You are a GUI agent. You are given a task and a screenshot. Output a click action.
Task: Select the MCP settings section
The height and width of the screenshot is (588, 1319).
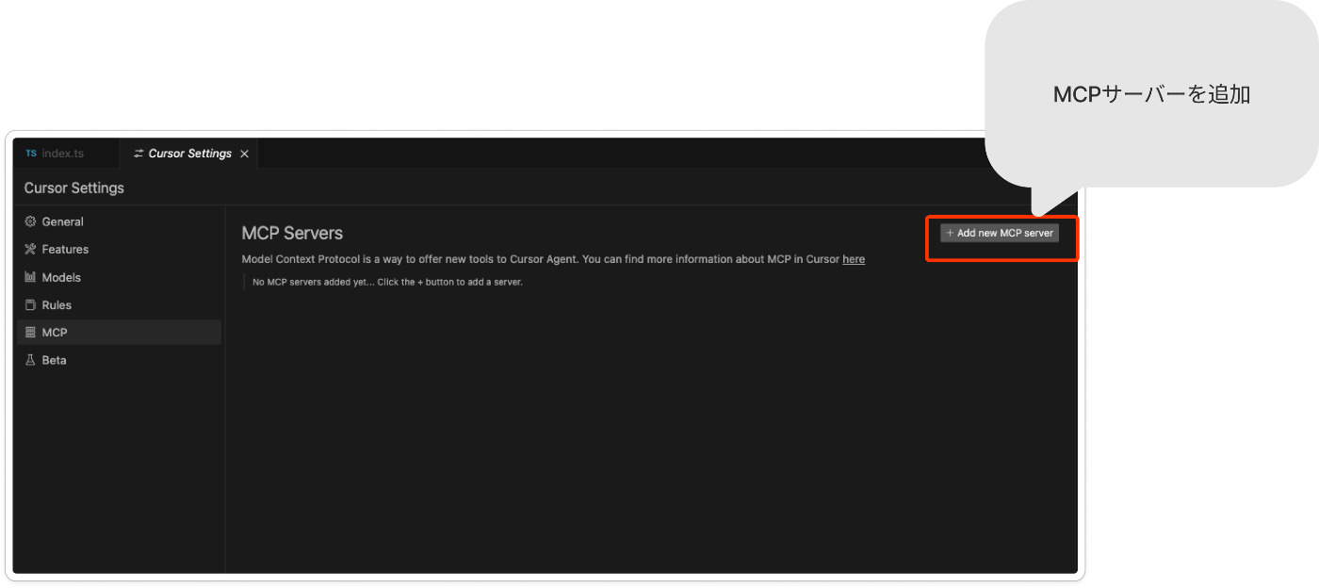pos(119,332)
